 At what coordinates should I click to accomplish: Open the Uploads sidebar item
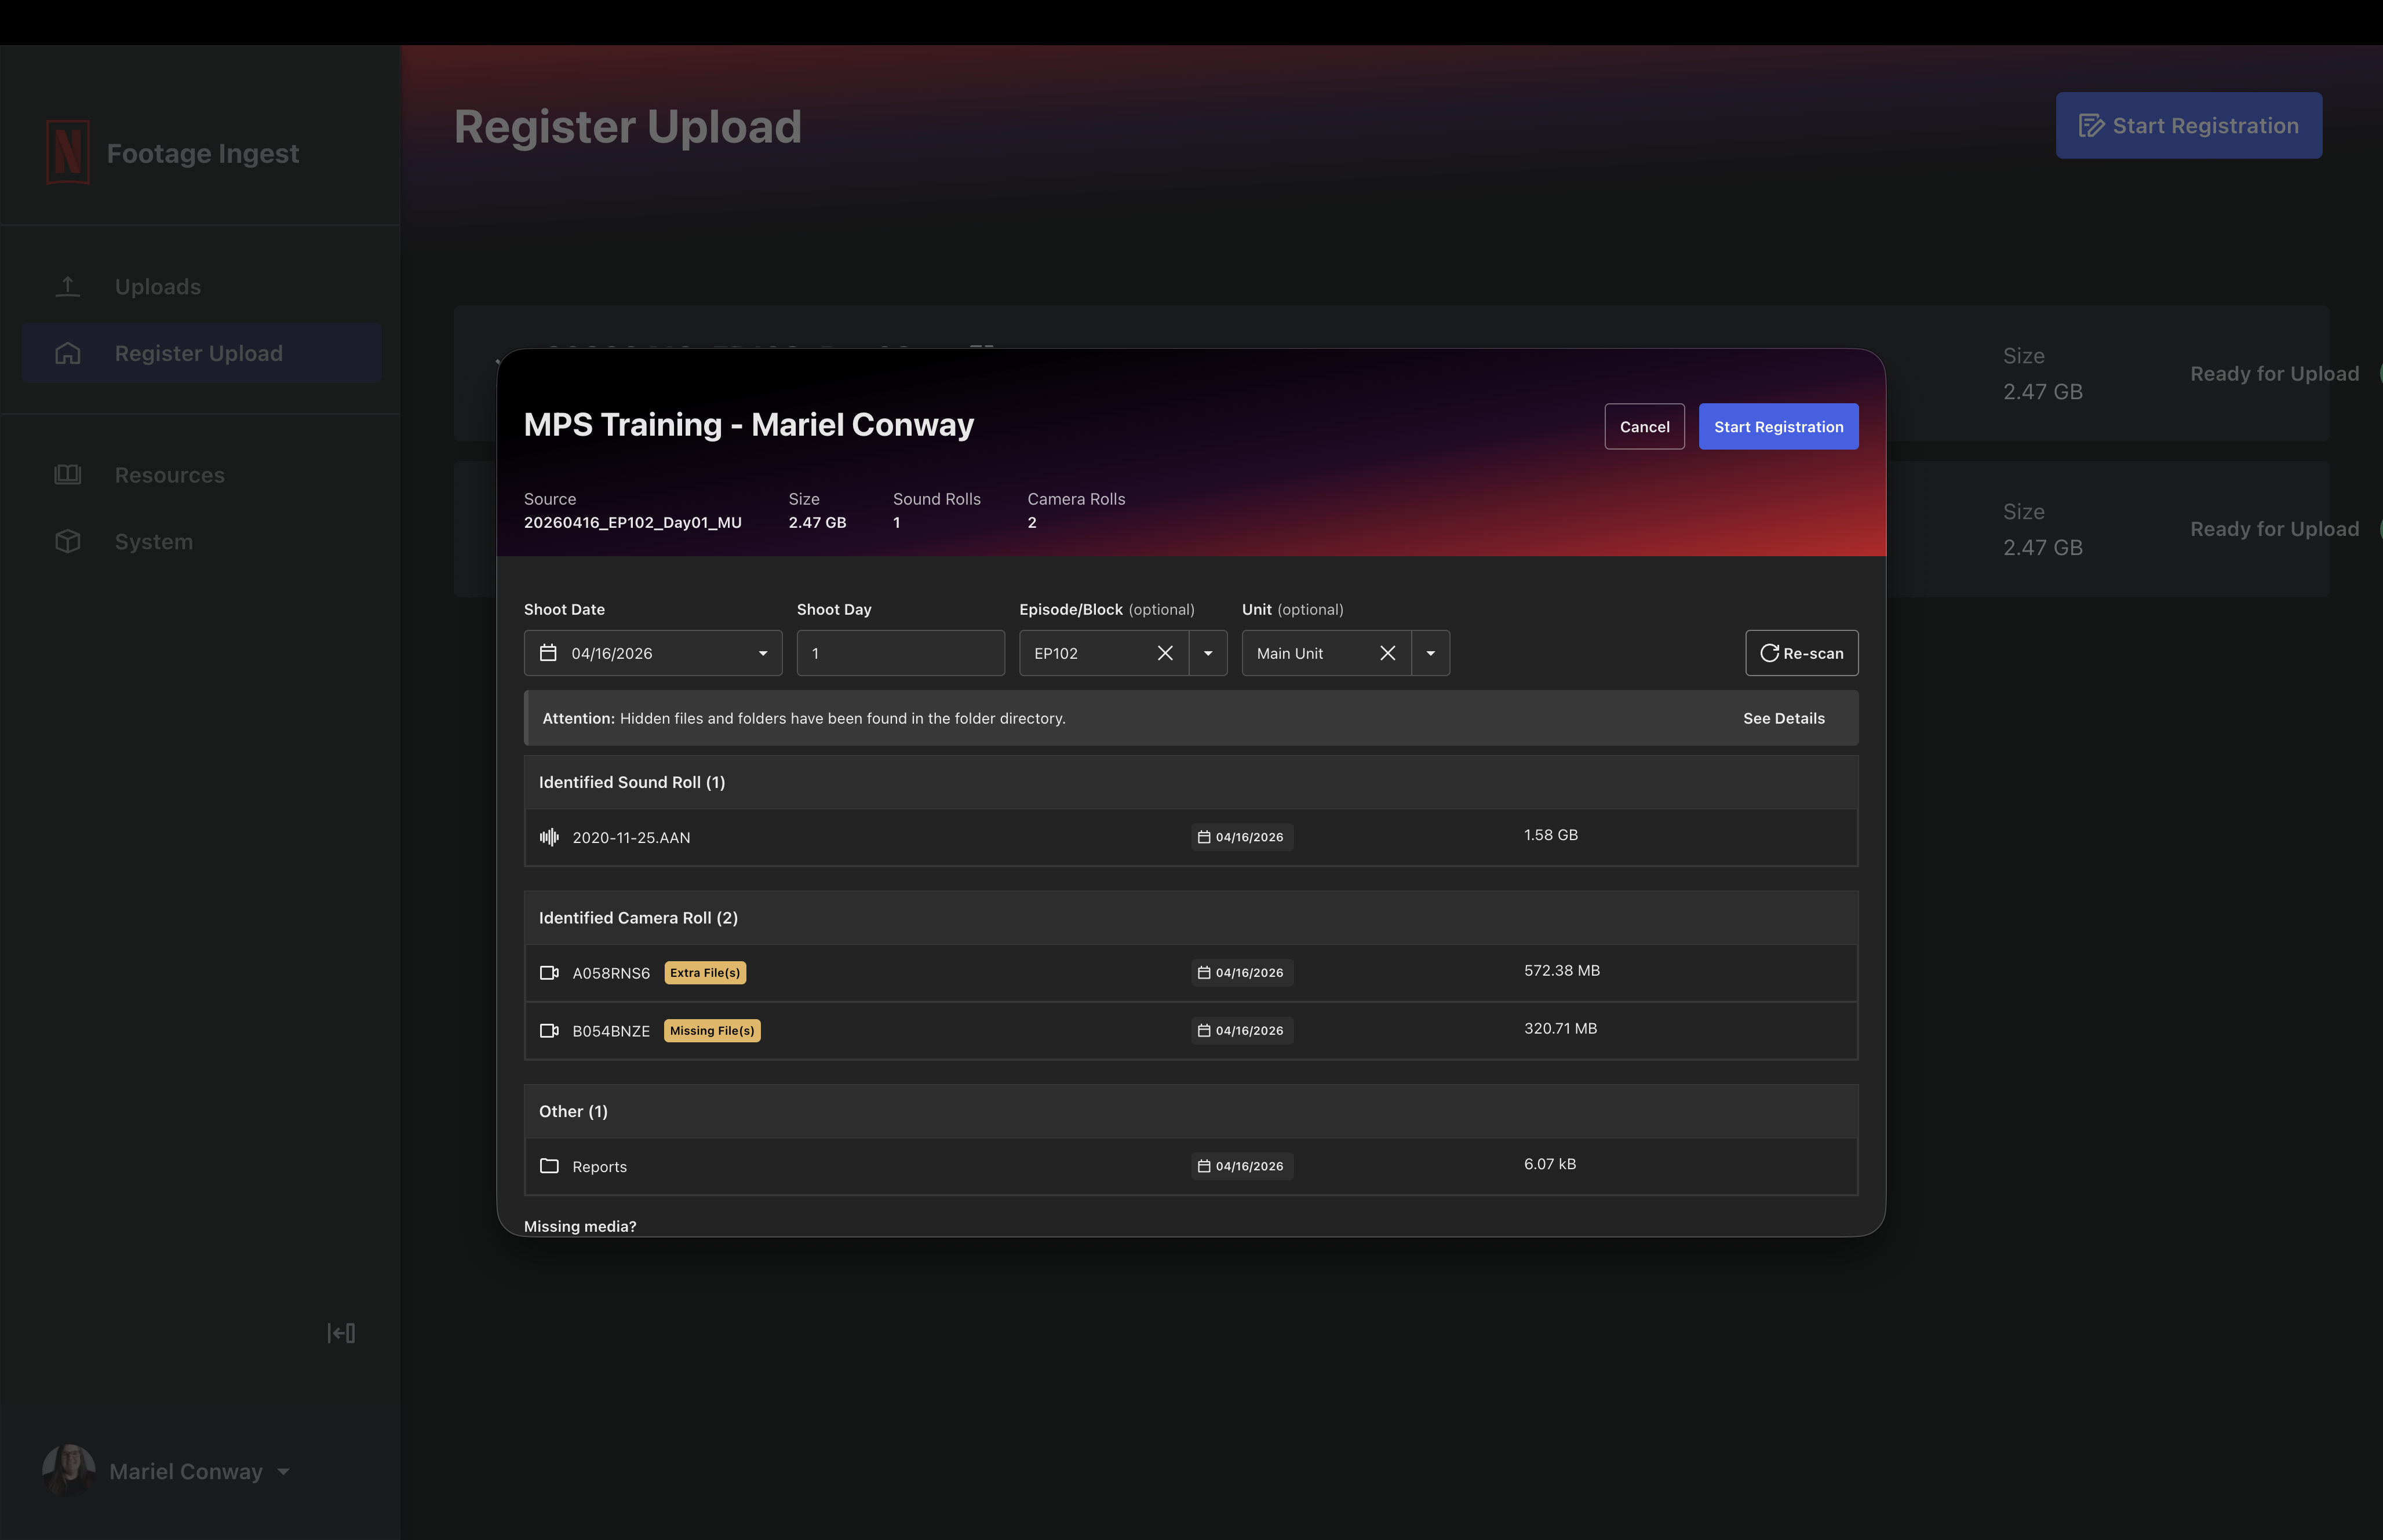pos(200,287)
